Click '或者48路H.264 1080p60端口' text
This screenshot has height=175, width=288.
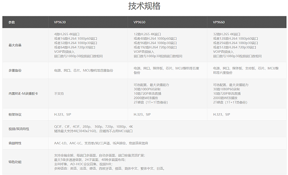(155, 38)
